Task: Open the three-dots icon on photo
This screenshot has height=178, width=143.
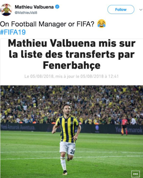Action: pyautogui.click(x=135, y=174)
